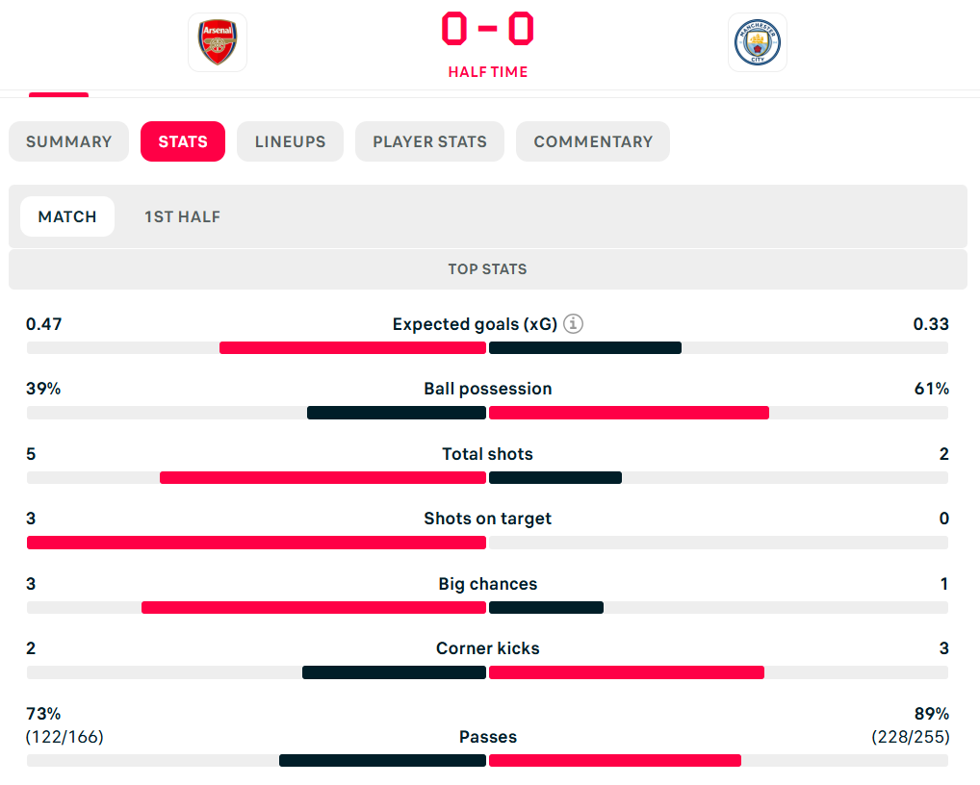Screen dimensions: 980x785
Task: Click the Half Time status label
Action: point(487,72)
